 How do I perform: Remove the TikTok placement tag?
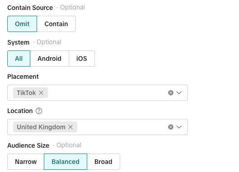[41, 93]
